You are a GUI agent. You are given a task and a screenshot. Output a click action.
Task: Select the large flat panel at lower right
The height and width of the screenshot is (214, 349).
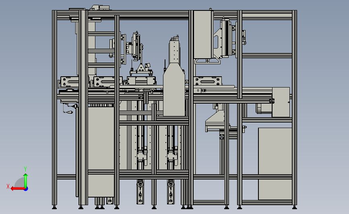click(275, 163)
